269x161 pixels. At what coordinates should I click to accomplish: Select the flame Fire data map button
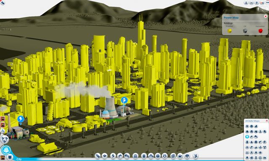(x=251, y=142)
